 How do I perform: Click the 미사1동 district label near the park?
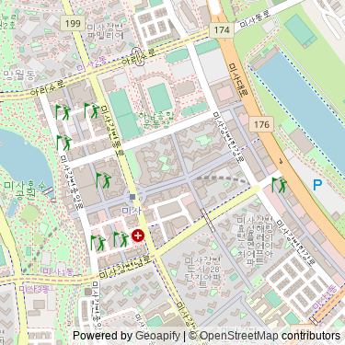tap(58, 271)
